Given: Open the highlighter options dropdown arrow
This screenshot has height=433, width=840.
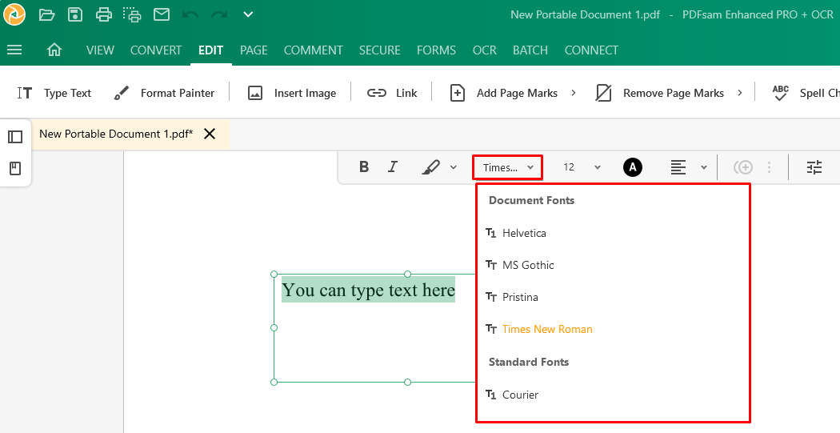Looking at the screenshot, I should point(454,167).
